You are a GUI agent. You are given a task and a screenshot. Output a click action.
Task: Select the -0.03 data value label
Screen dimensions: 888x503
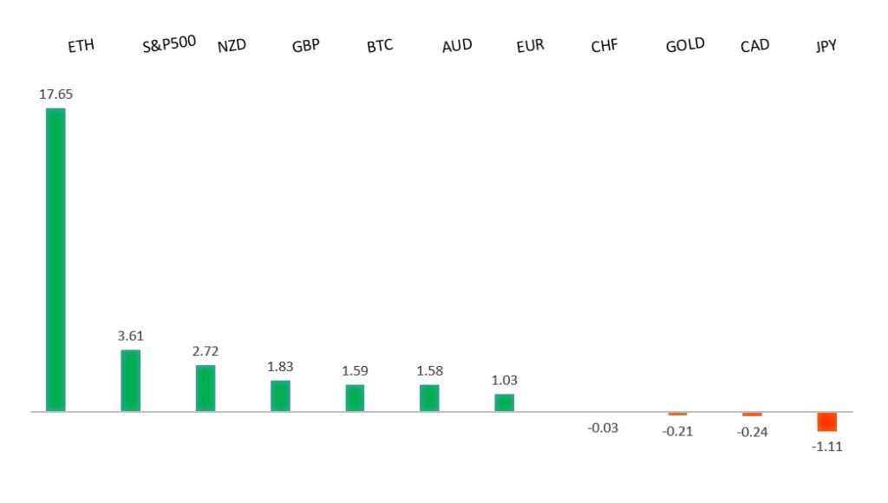point(603,428)
